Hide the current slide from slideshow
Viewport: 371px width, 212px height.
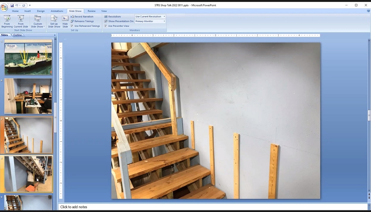(x=65, y=21)
